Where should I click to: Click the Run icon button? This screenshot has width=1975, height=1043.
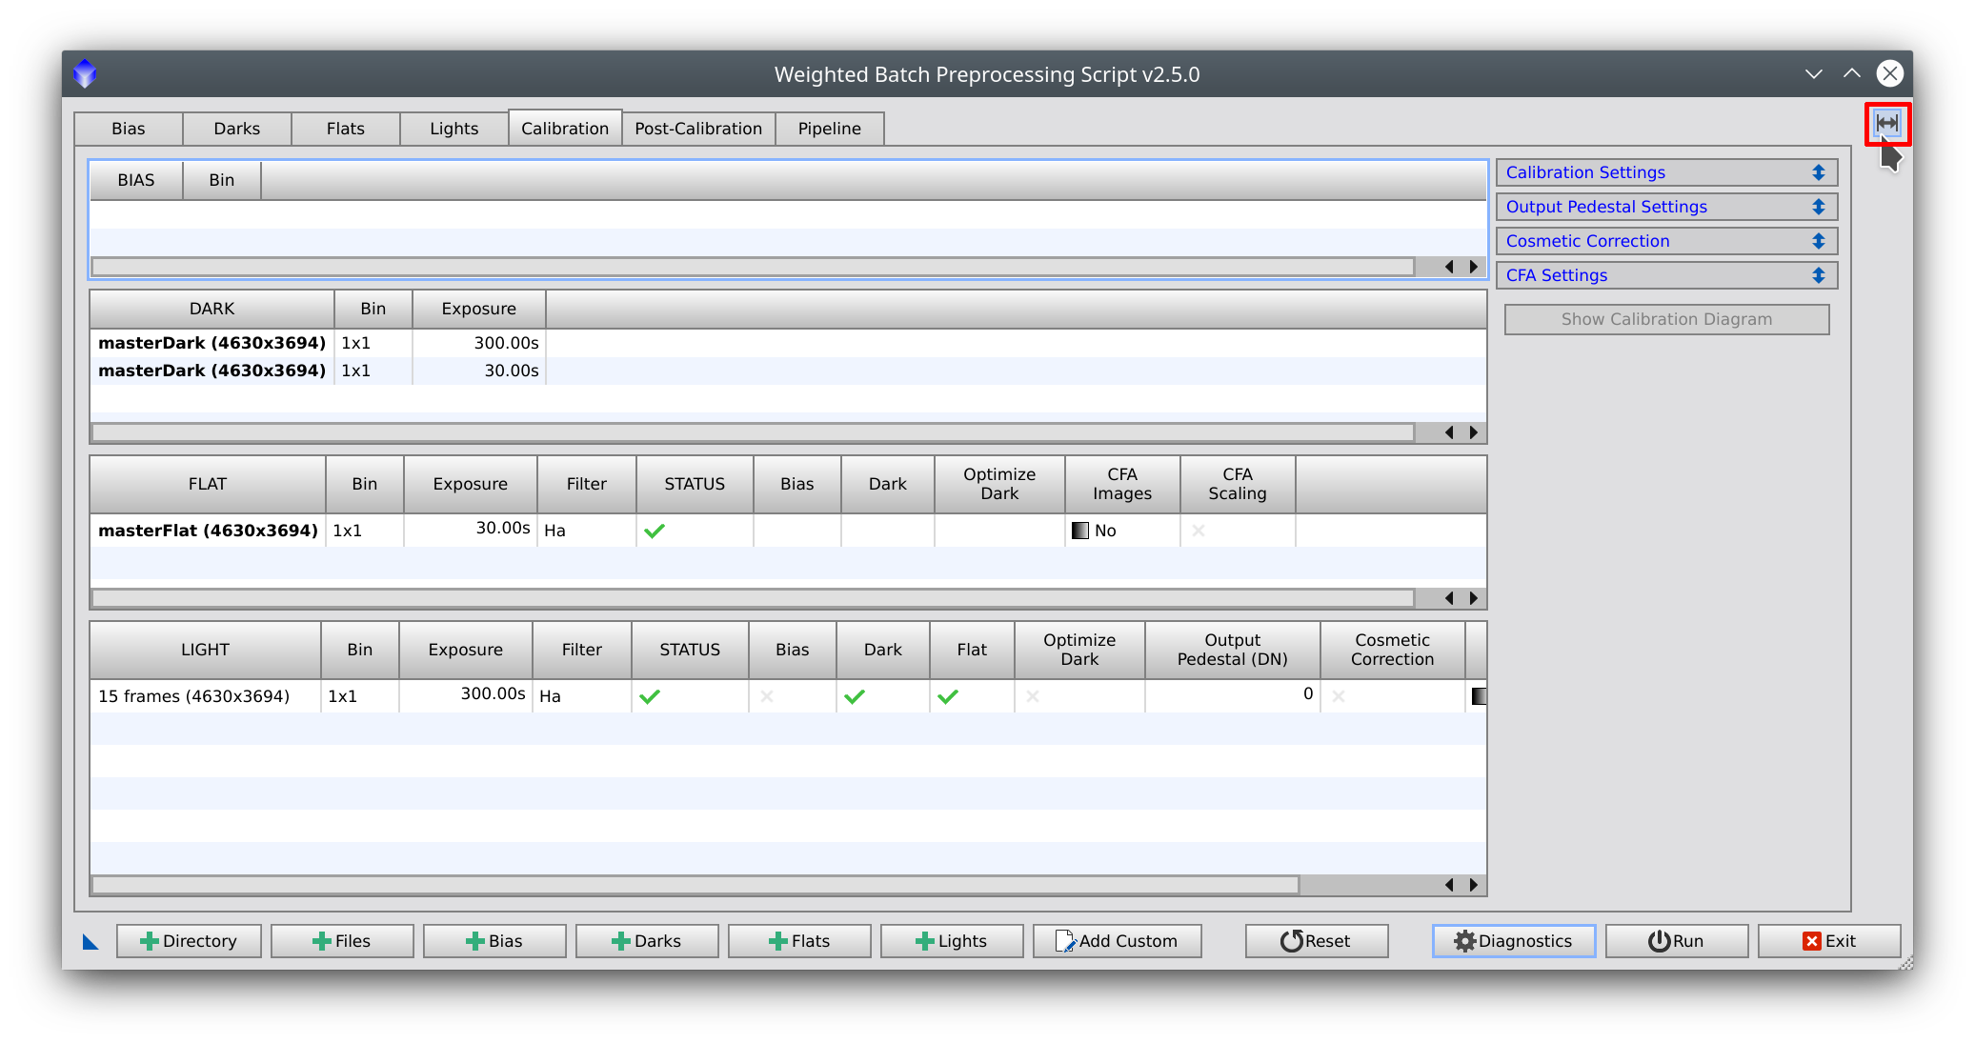(x=1682, y=941)
